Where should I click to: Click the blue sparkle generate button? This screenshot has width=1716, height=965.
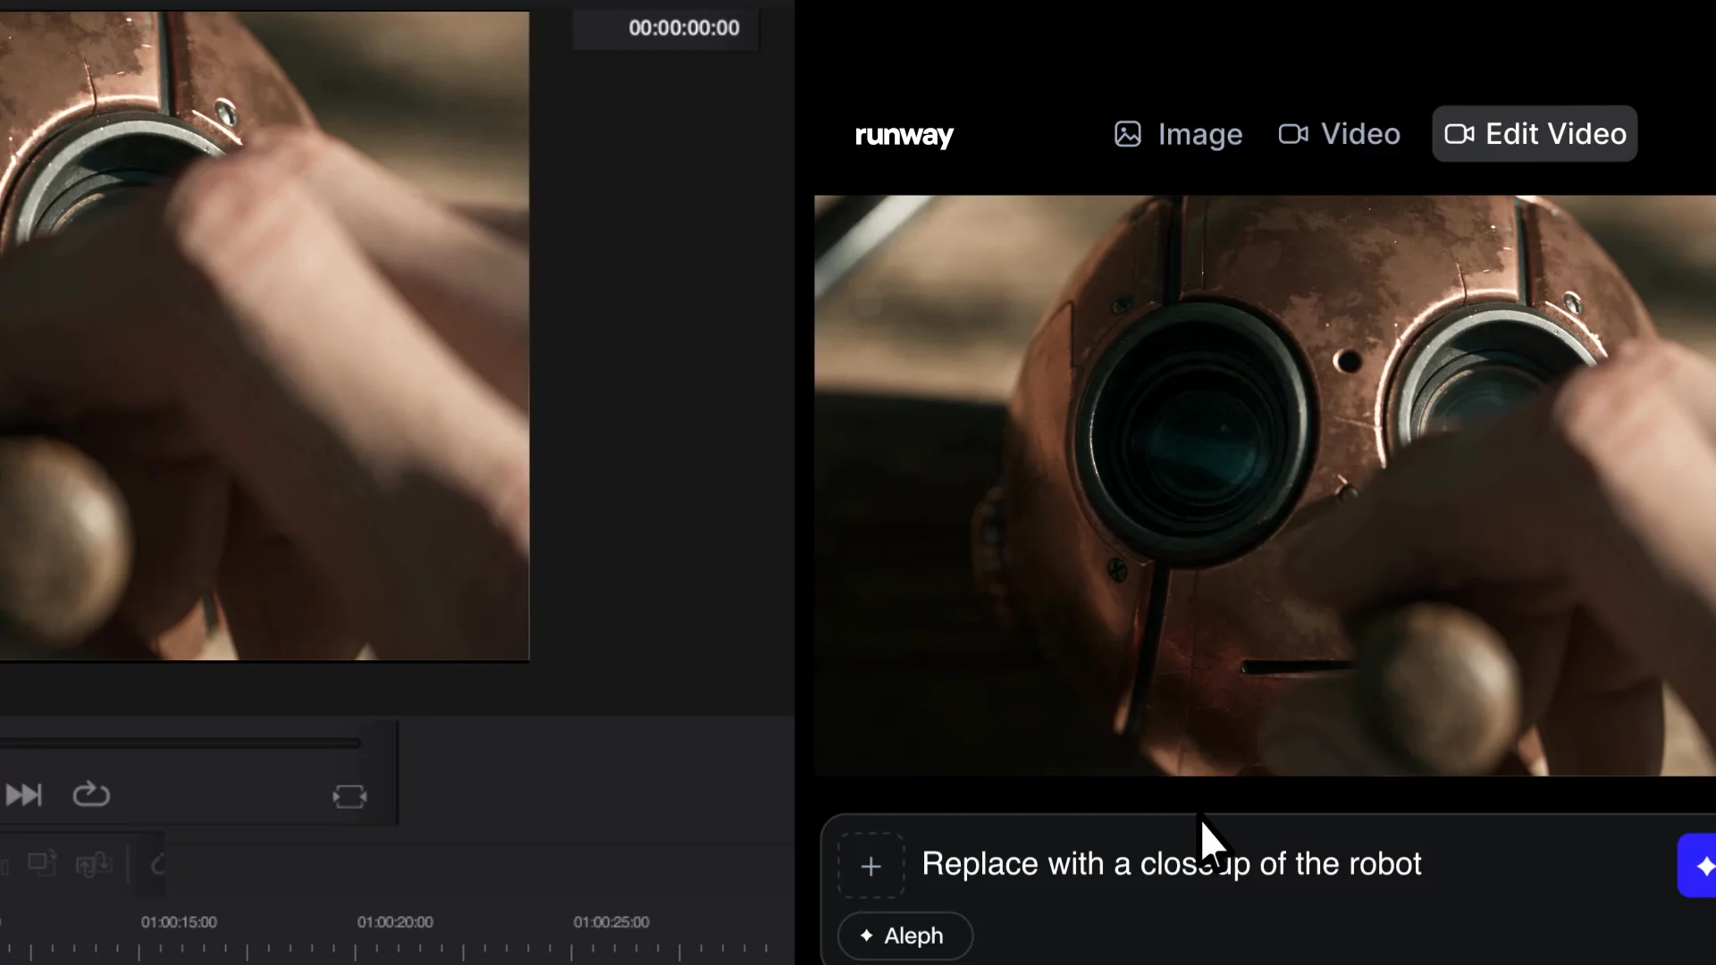coord(1697,865)
